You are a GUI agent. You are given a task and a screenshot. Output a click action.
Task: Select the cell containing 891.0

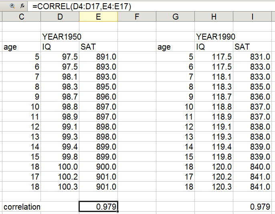point(98,56)
